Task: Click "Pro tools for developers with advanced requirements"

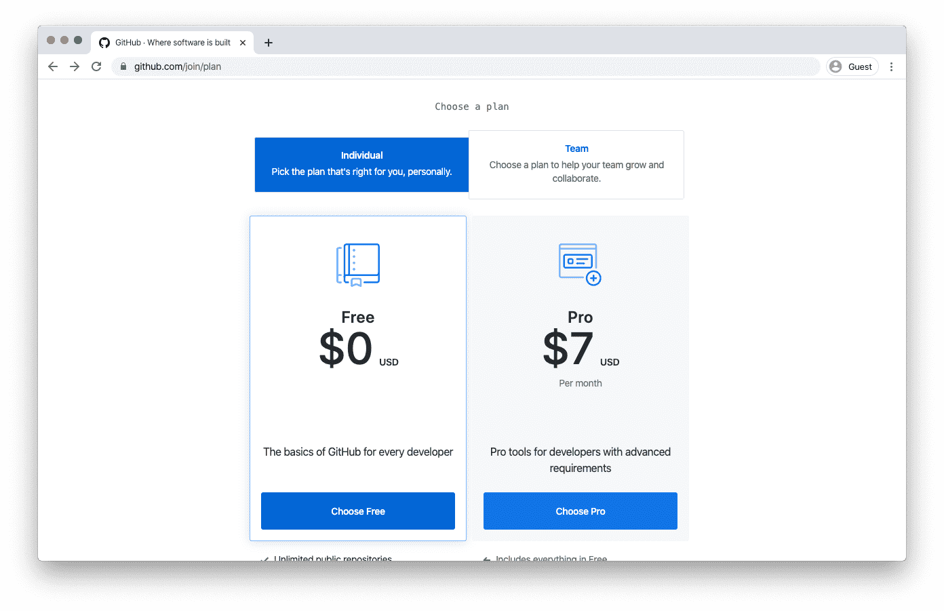Action: pos(581,460)
